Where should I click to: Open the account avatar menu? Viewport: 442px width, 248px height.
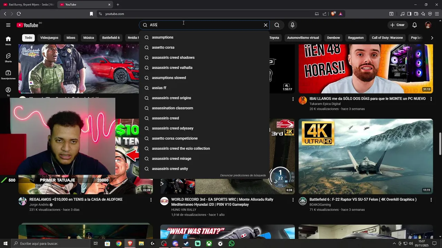click(x=428, y=25)
